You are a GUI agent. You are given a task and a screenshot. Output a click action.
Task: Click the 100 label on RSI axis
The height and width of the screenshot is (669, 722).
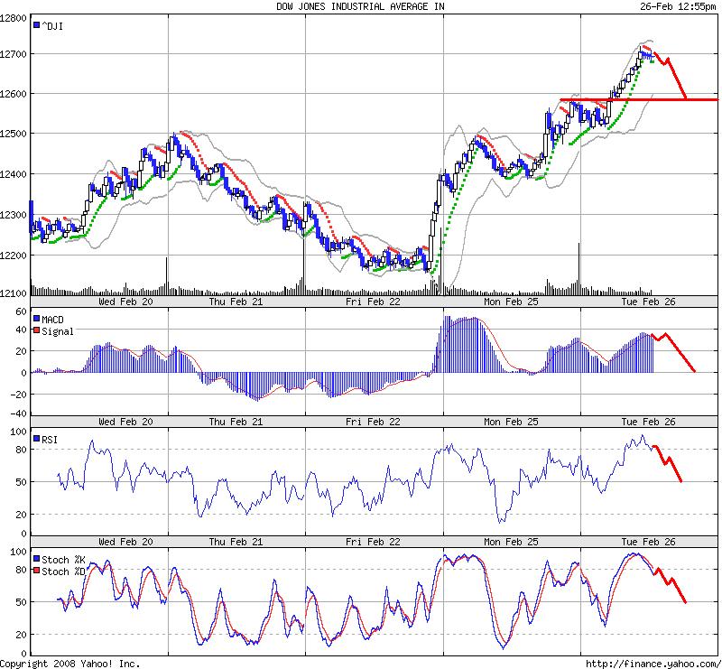(19, 432)
